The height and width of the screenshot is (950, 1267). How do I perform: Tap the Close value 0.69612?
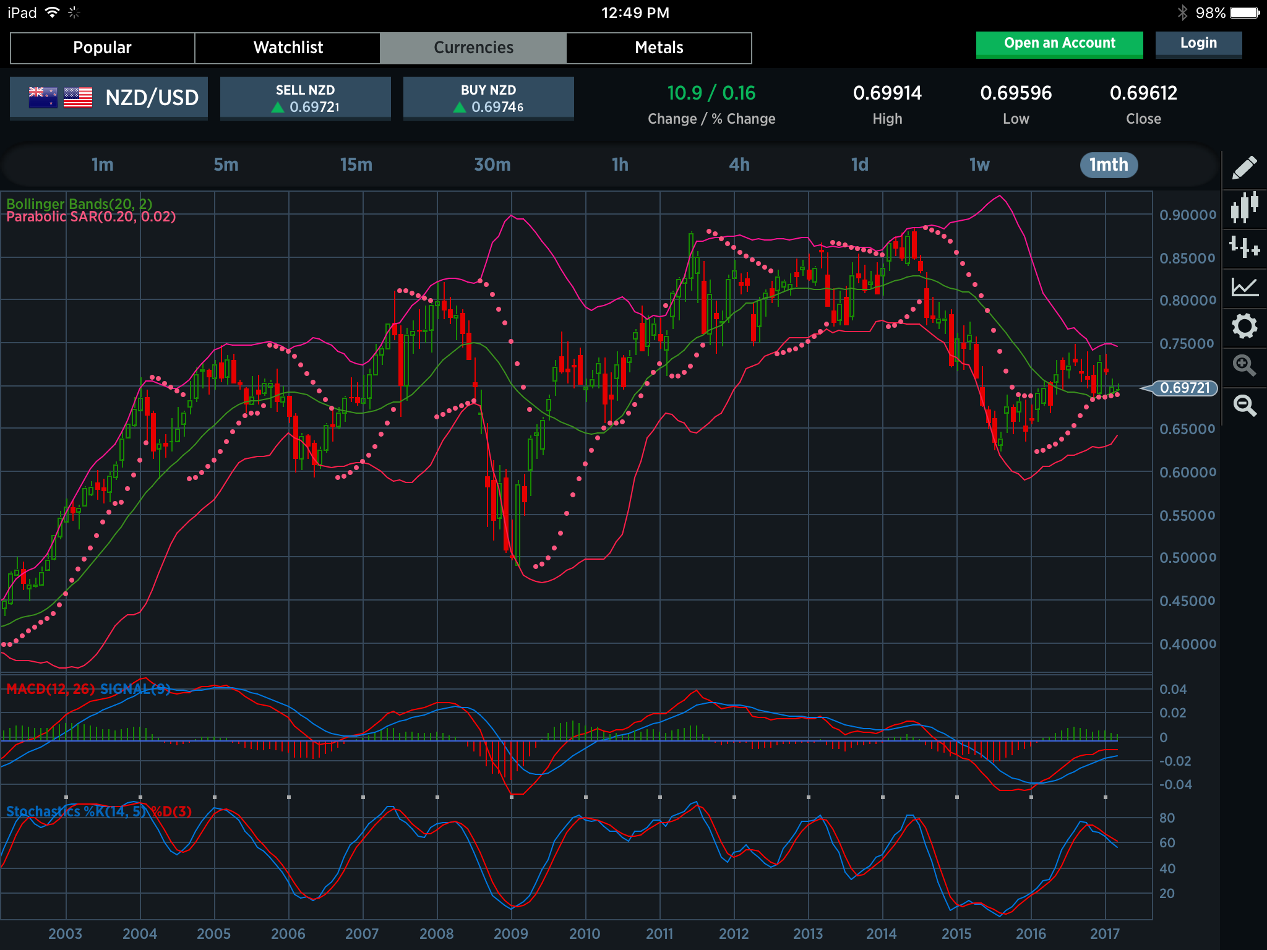point(1143,93)
